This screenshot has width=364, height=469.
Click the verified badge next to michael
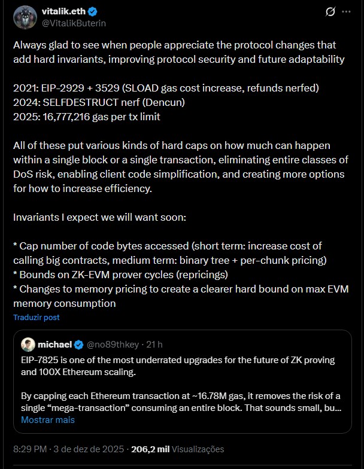(78, 345)
